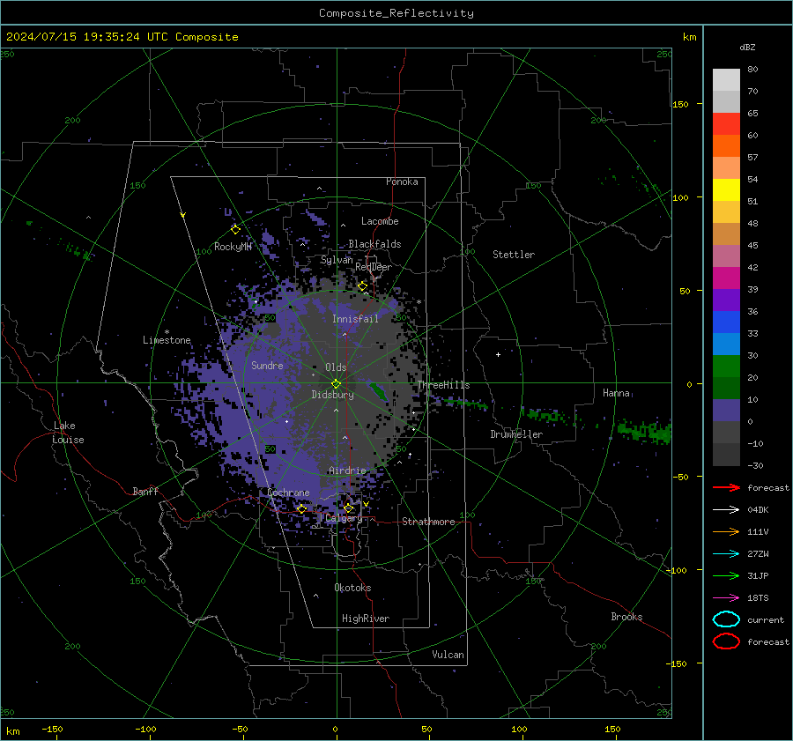
Task: Select the HighRiver city label
Action: [x=366, y=619]
